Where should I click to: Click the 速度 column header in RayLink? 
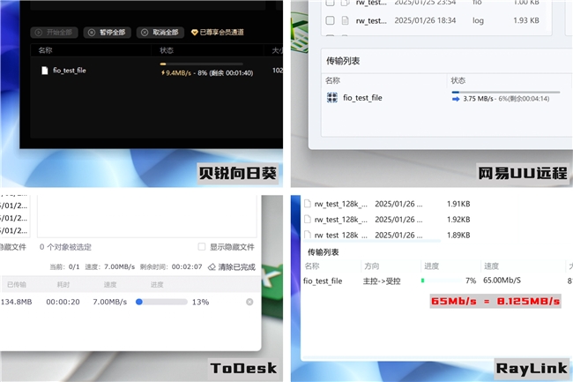[x=492, y=266]
